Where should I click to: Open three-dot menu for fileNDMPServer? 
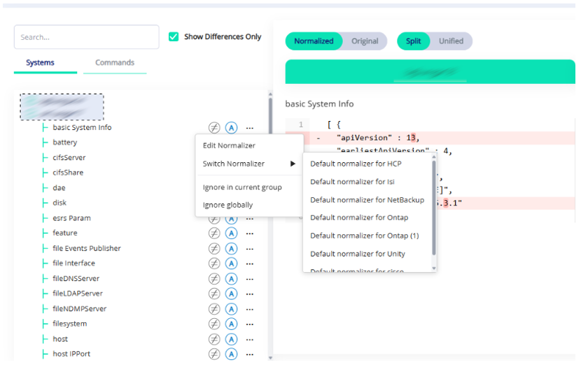(250, 310)
